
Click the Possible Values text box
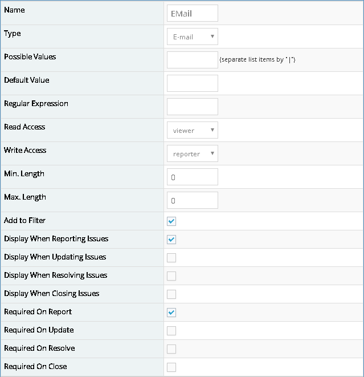click(x=193, y=60)
